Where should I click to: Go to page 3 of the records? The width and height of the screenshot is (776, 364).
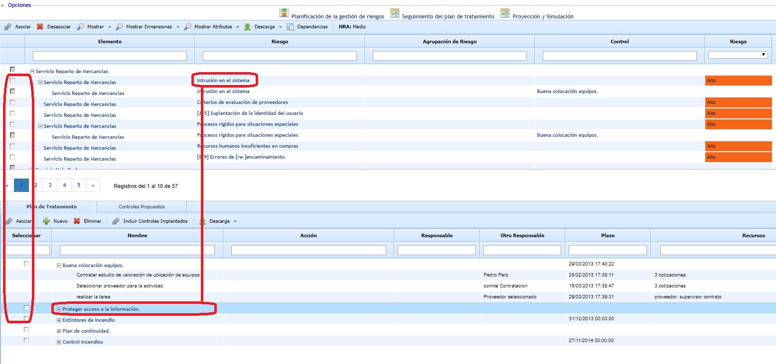pos(50,185)
